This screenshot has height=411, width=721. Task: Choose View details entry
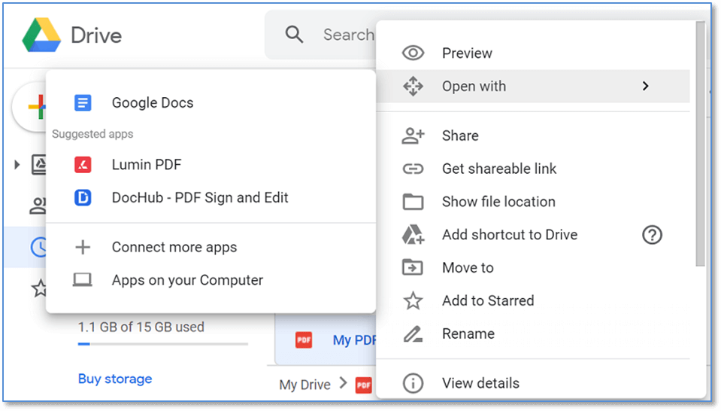(x=532, y=383)
